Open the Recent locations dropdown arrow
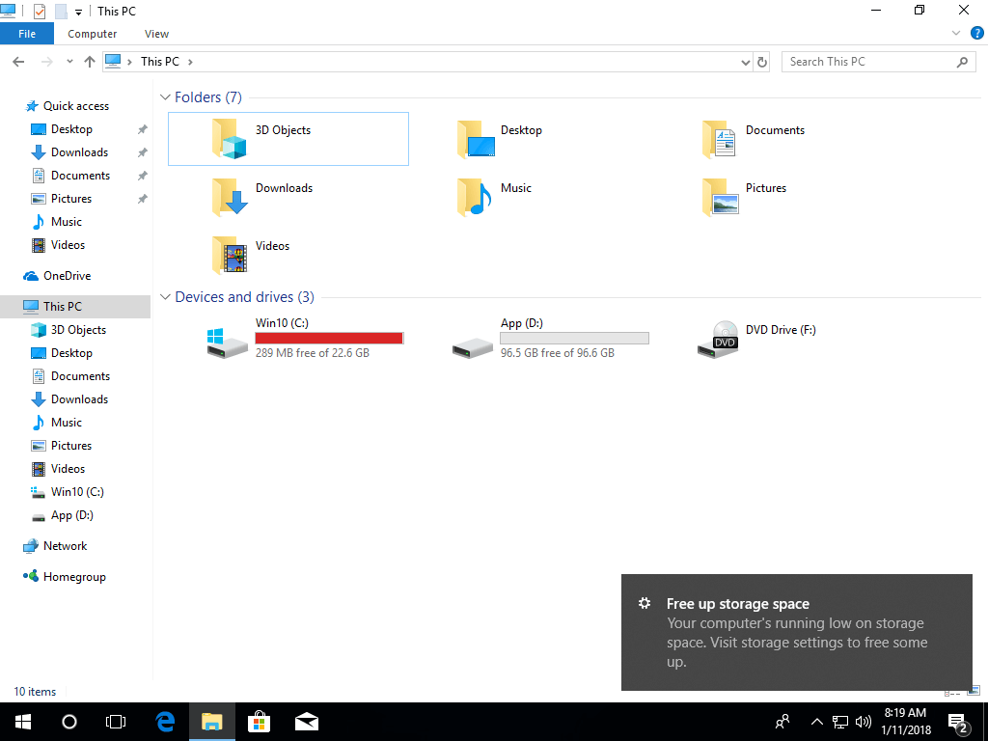 click(x=69, y=62)
